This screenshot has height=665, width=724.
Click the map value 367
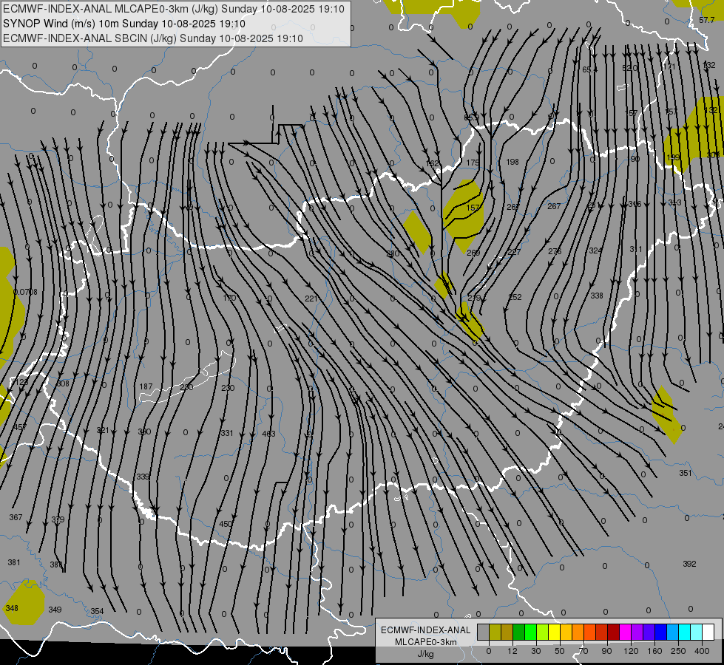click(16, 517)
